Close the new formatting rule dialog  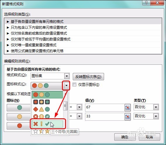pyautogui.click(x=157, y=3)
